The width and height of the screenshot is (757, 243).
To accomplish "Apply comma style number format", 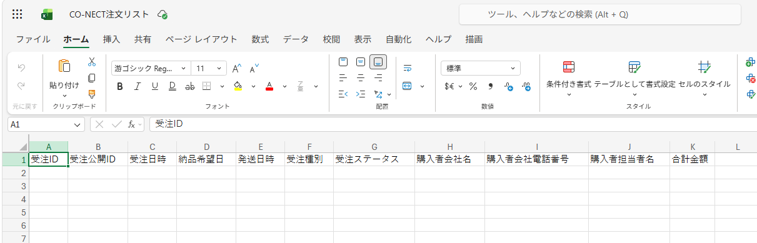I will [491, 86].
